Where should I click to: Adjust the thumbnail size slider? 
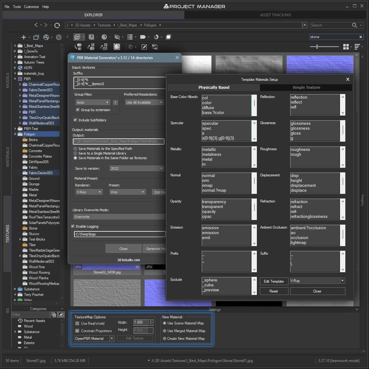317,46
